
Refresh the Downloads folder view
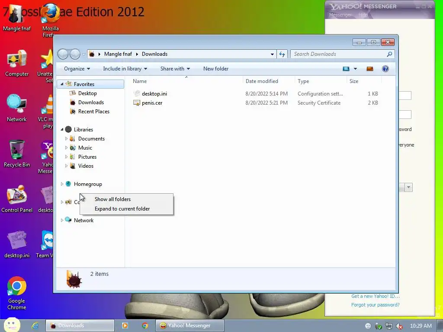point(282,54)
